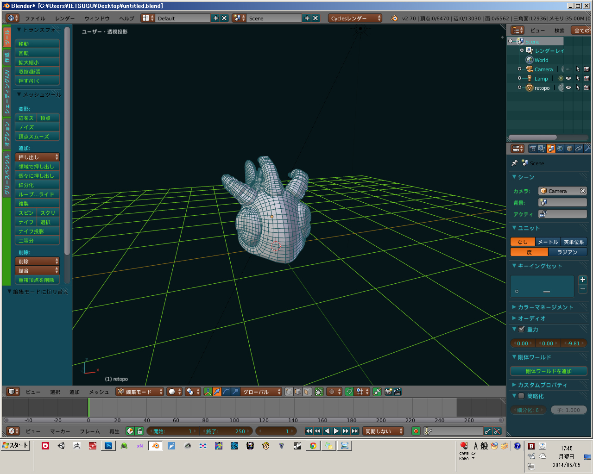Click the outliner horizontal scrollbar
The width and height of the screenshot is (593, 474).
[x=533, y=137]
